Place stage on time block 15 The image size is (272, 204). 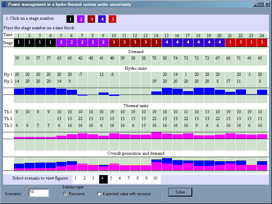coord(167,42)
